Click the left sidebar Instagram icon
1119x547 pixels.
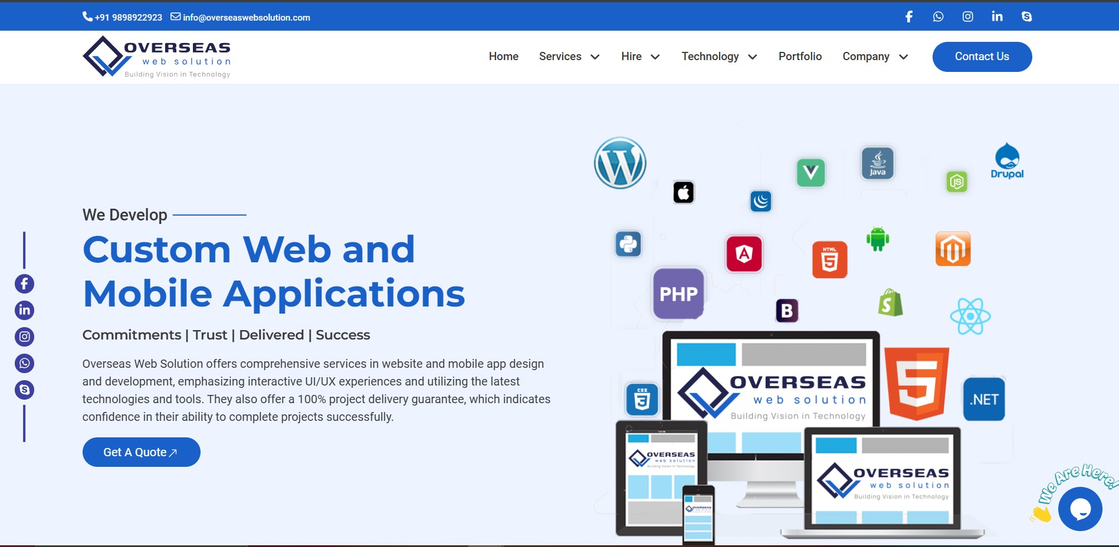24,337
